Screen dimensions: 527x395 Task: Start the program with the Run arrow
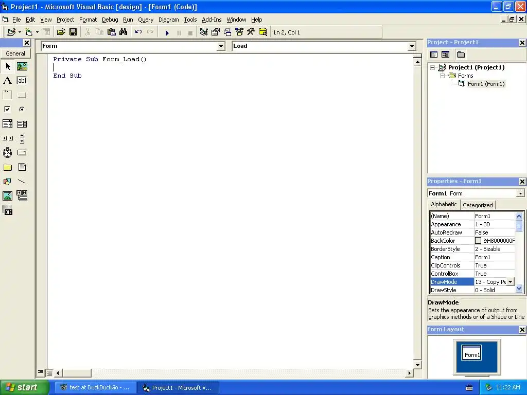pos(167,32)
